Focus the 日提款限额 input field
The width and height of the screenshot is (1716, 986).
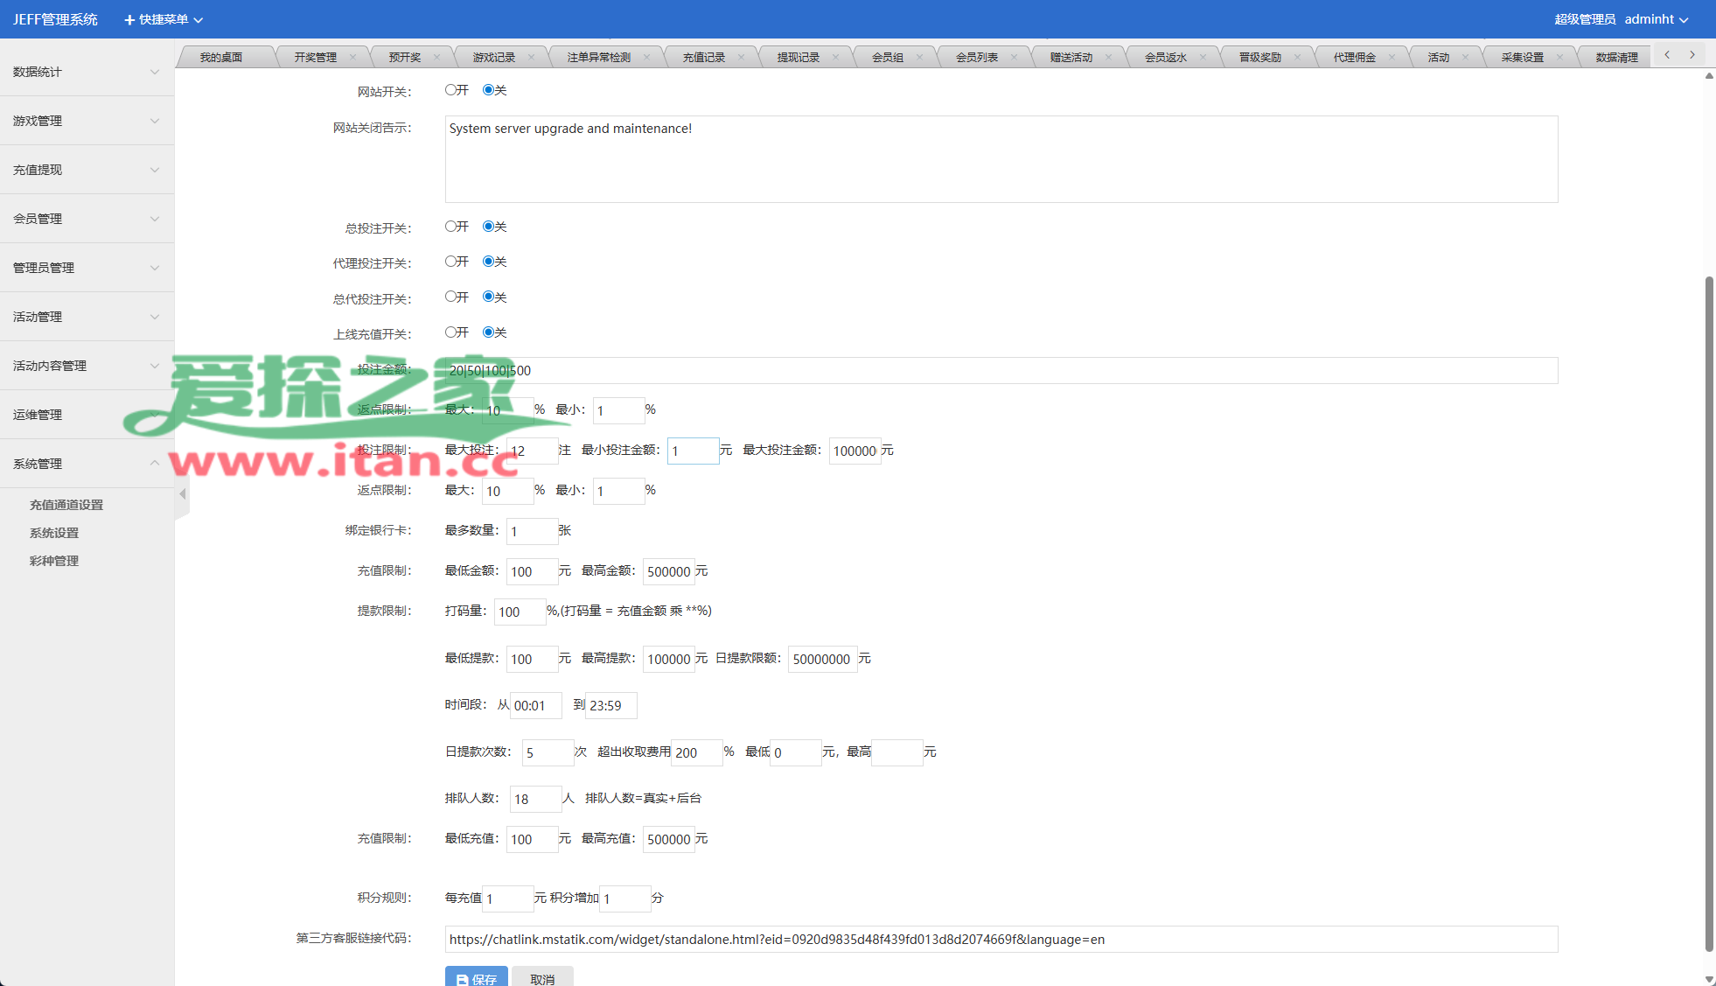822,659
